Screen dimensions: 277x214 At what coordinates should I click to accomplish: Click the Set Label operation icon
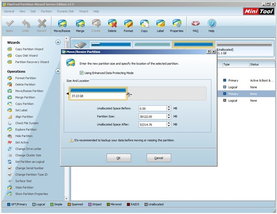click(10, 110)
